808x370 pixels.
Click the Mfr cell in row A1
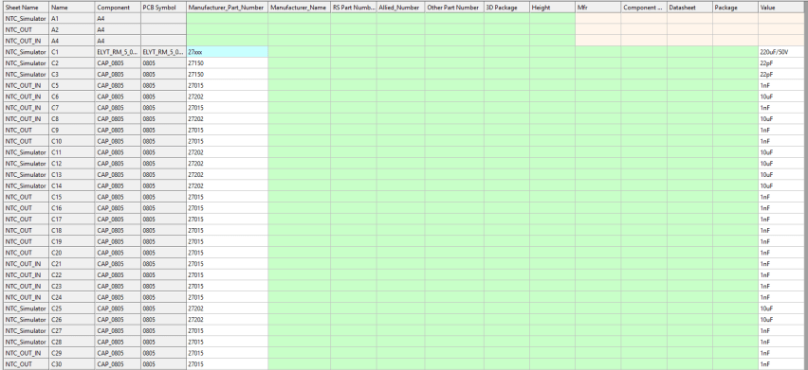598,19
